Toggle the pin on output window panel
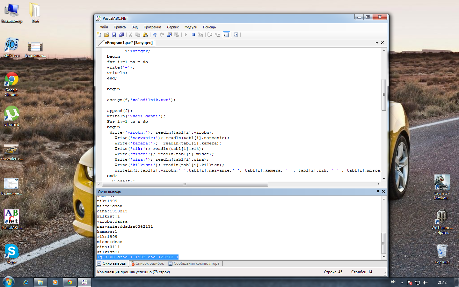This screenshot has height=287, width=459. click(378, 192)
